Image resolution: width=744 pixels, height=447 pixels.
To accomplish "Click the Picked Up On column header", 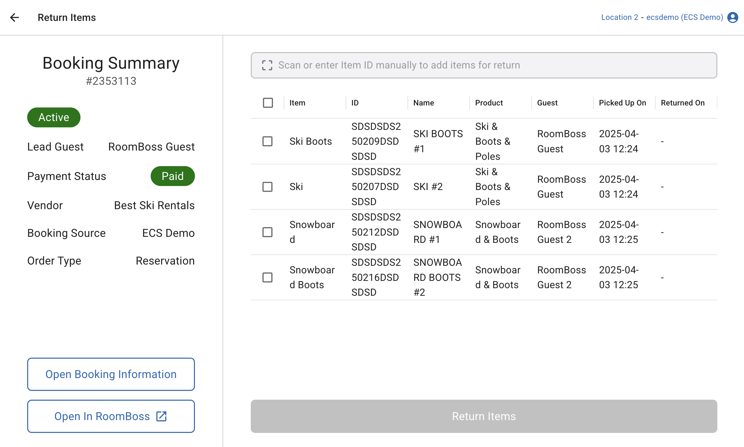I will click(x=622, y=103).
